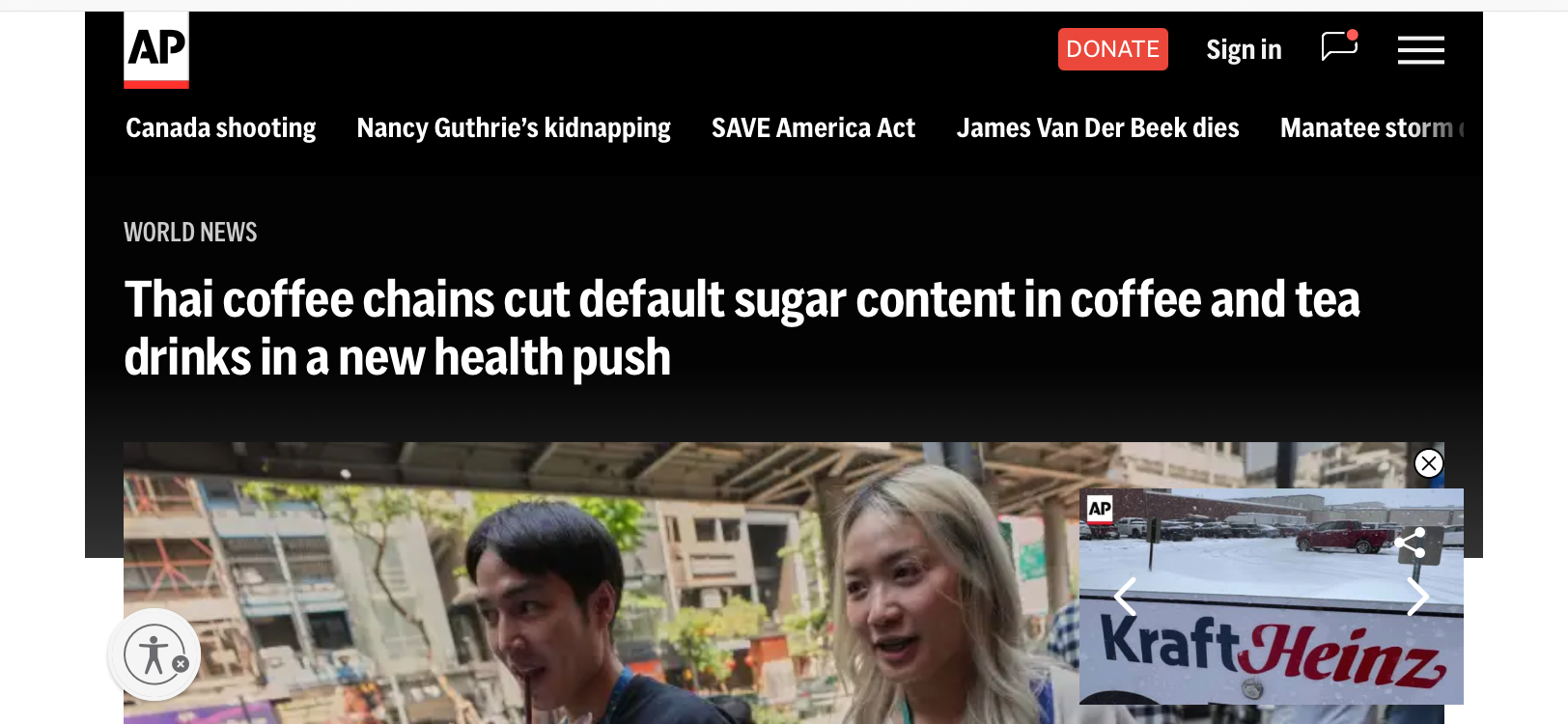The width and height of the screenshot is (1568, 724).
Task: Dismiss the accessibility widget via small x
Action: pos(181,664)
